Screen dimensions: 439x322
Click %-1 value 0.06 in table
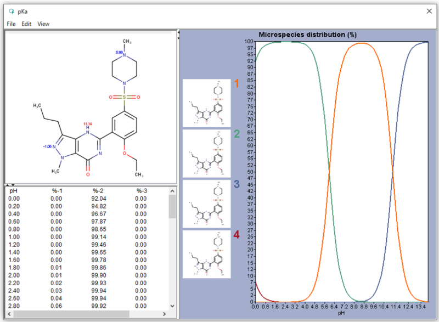[57, 306]
